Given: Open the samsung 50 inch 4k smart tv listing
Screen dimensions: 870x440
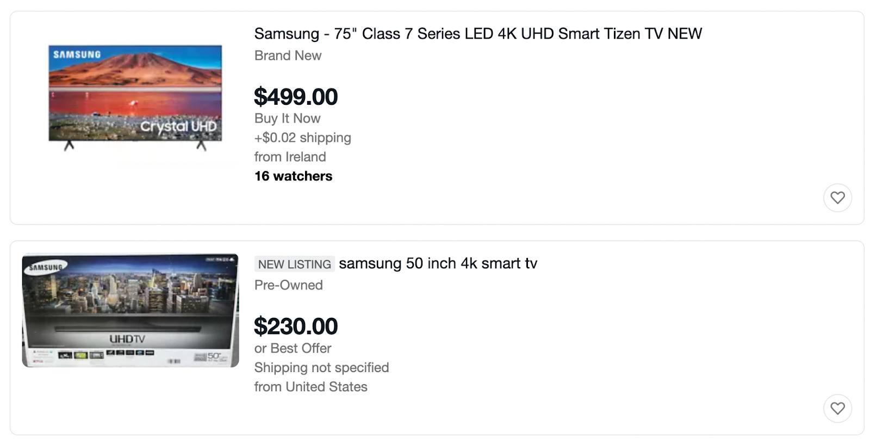Looking at the screenshot, I should [x=438, y=263].
